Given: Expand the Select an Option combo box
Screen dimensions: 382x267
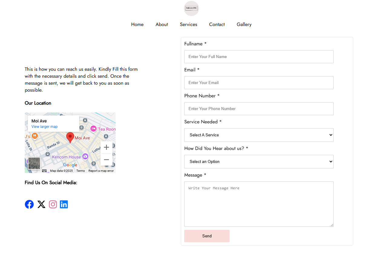Looking at the screenshot, I should tap(259, 161).
